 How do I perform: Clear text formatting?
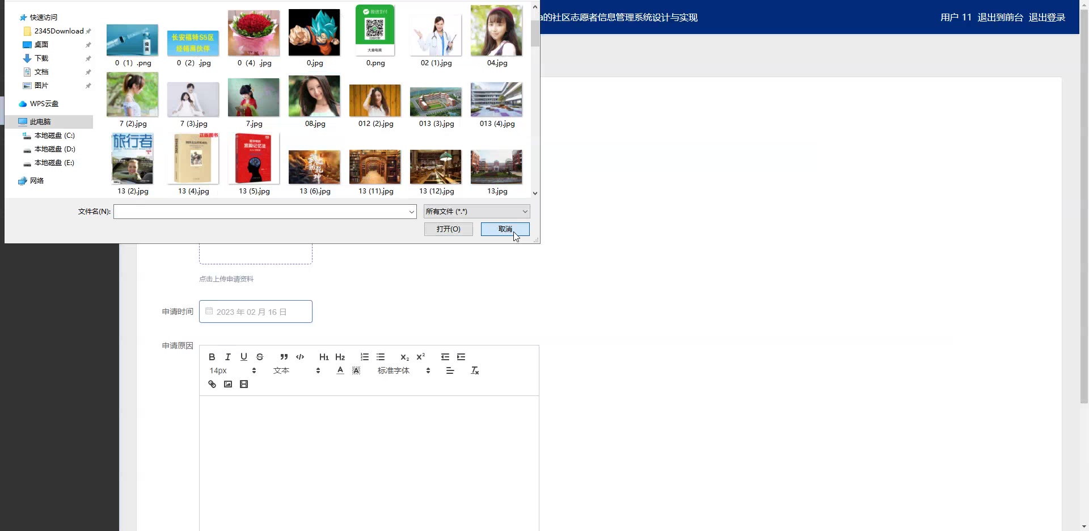[x=475, y=370]
